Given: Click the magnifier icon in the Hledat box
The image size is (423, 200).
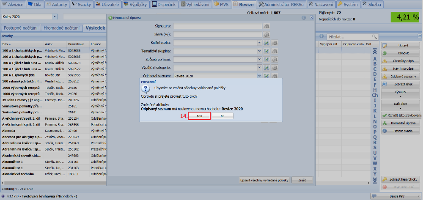Looking at the screenshot, I should [374, 37].
